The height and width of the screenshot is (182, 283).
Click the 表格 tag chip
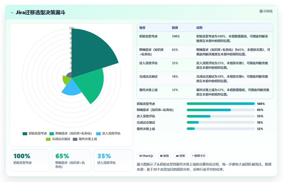(164, 156)
